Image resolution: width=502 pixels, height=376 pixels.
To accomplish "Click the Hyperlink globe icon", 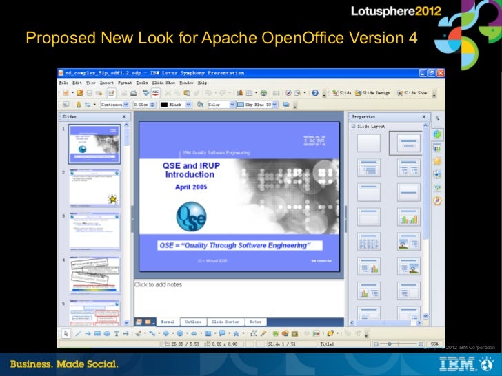I will point(263,93).
